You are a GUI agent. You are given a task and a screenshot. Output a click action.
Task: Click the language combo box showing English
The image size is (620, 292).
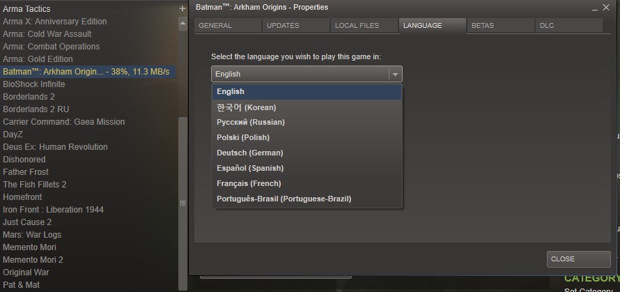pyautogui.click(x=300, y=74)
